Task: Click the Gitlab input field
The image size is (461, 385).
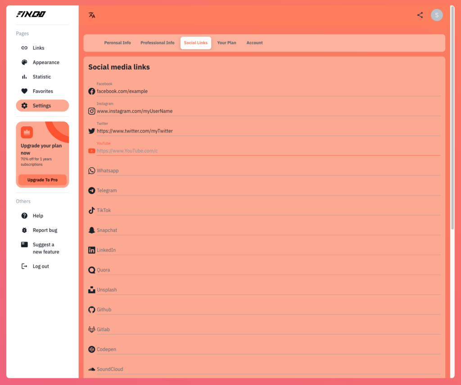Action: click(x=268, y=329)
